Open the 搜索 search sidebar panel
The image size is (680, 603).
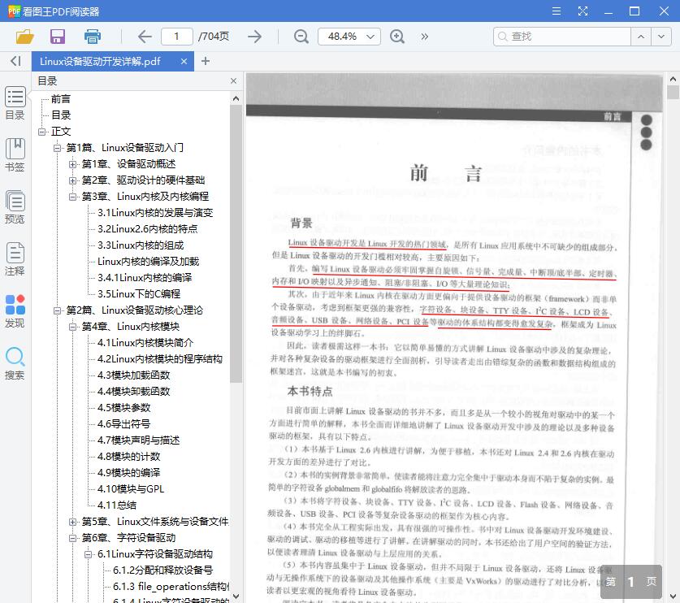click(15, 363)
